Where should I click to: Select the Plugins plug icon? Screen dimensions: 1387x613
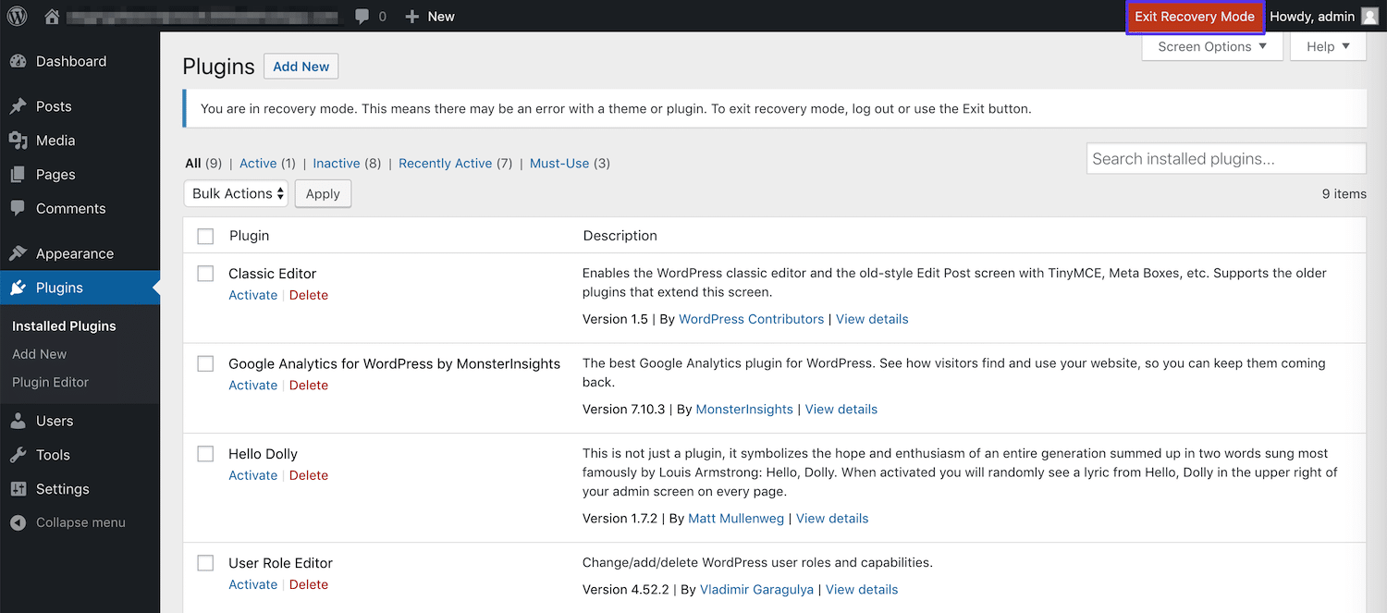[x=19, y=287]
